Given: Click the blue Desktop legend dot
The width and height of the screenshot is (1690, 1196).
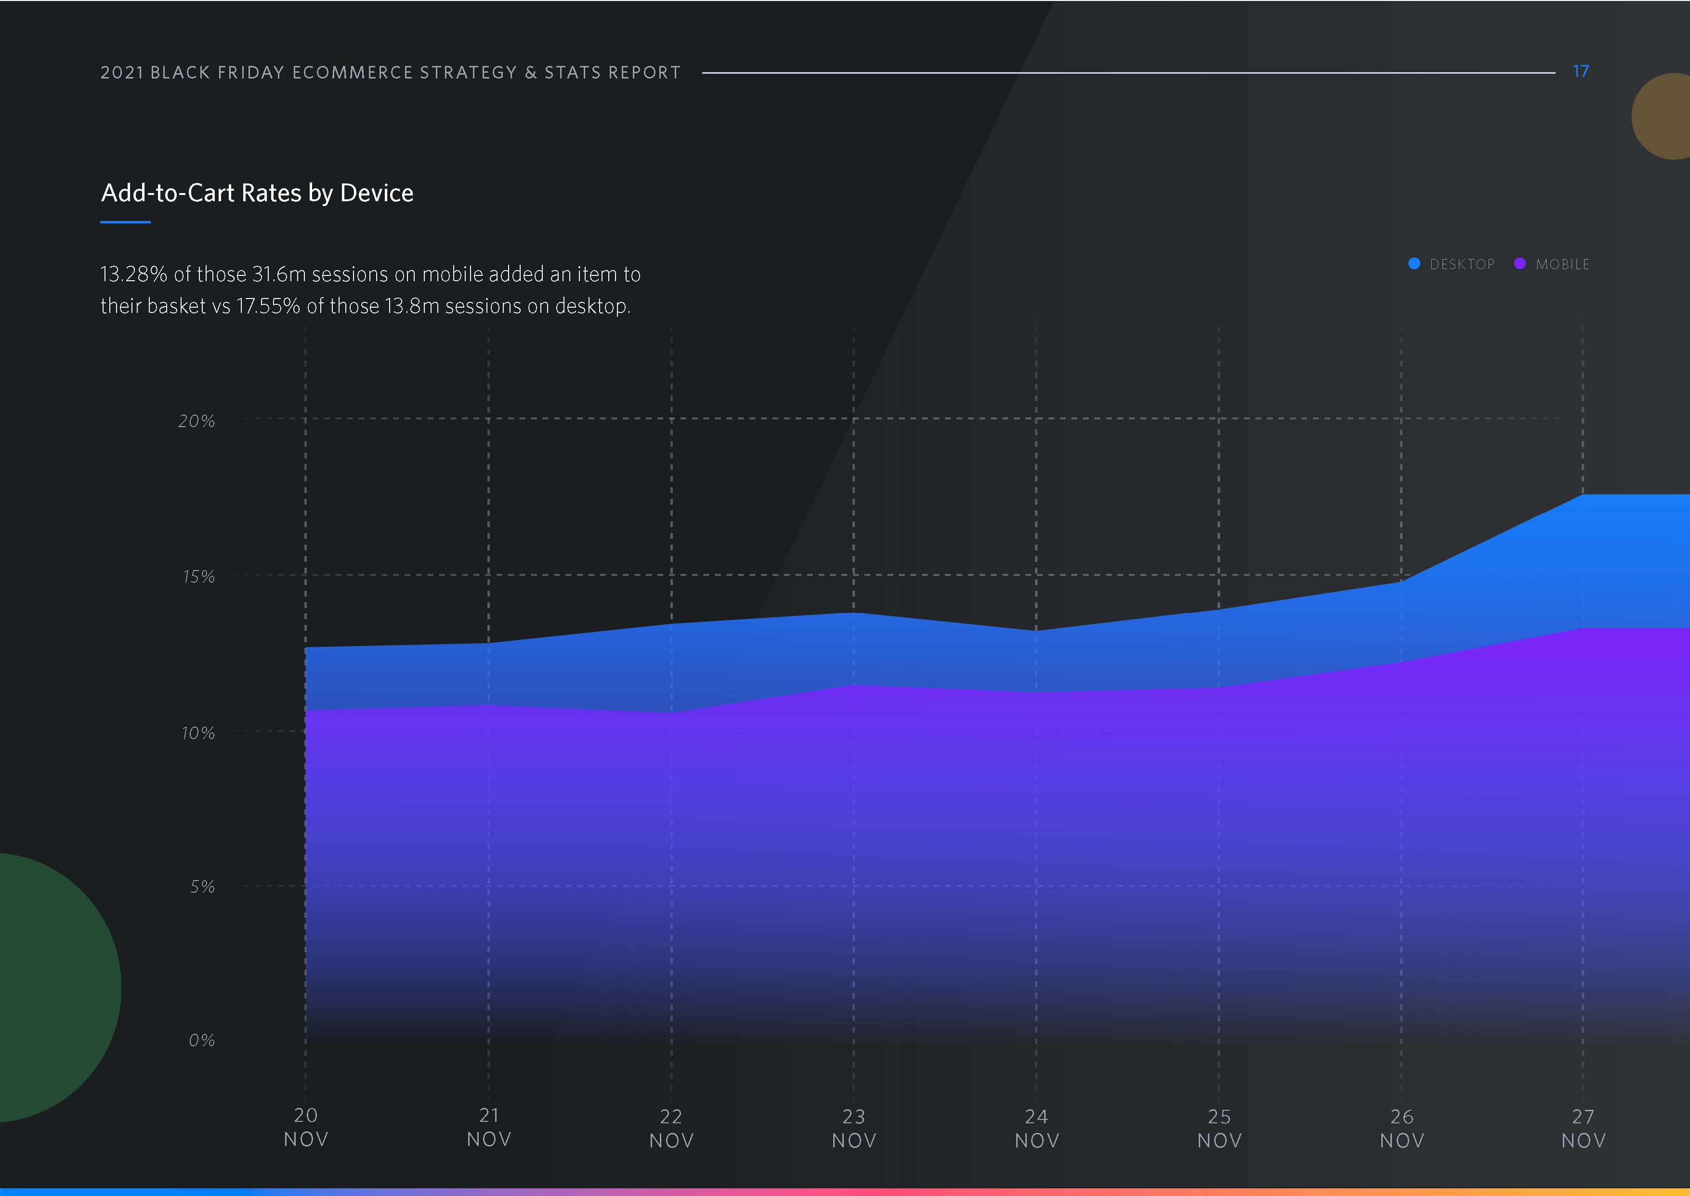Looking at the screenshot, I should 1414,264.
